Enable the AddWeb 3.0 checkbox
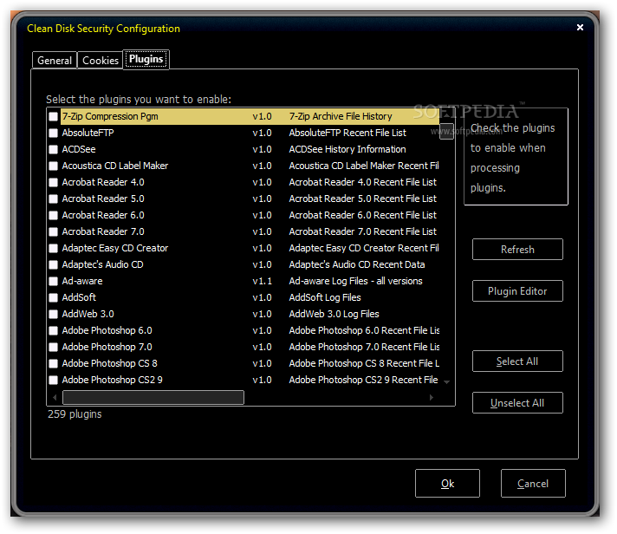617x534 pixels. [x=53, y=315]
